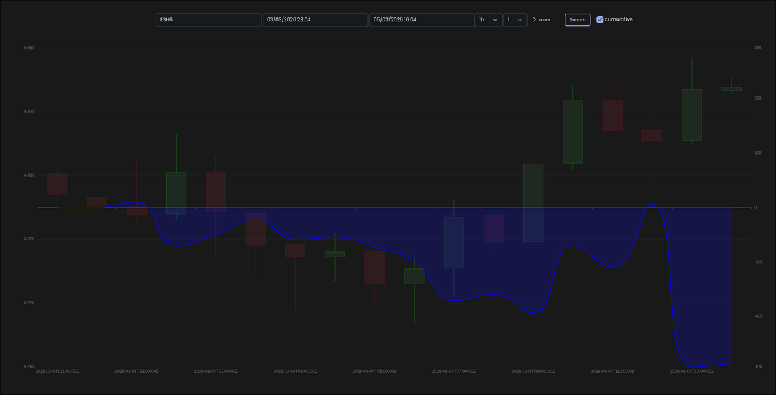Click the 6,800 price axis label
Screen dimensions: 776x395
click(28, 239)
